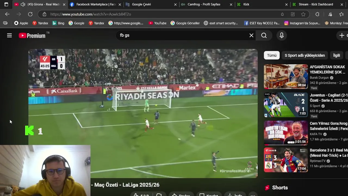Open the http://www.google... bookmark
Viewport: 348px width, 196px height.
pos(126,23)
